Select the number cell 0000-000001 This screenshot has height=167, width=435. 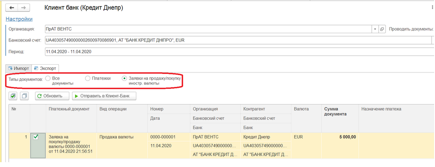[x=169, y=137]
